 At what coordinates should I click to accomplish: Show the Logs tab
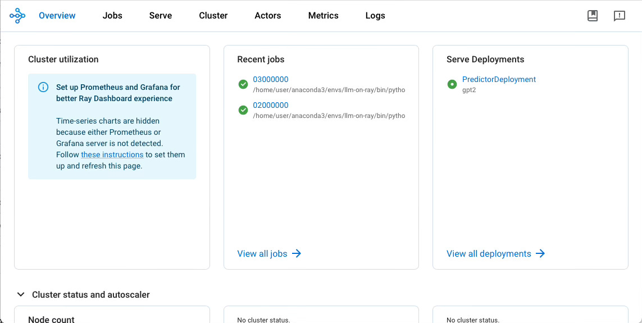click(x=375, y=16)
